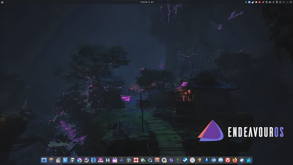Open the blue text document app in dock
293x165 pixels.
(x=65, y=160)
